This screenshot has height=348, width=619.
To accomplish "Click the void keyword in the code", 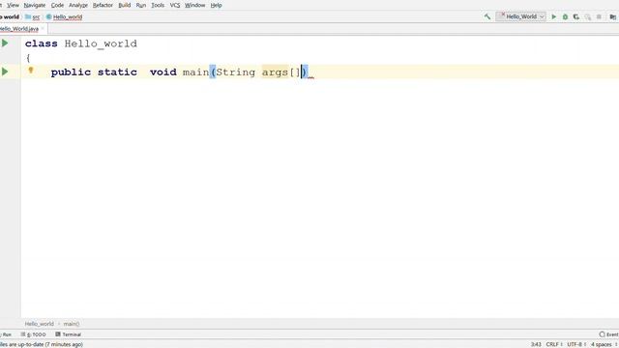I will click(163, 72).
